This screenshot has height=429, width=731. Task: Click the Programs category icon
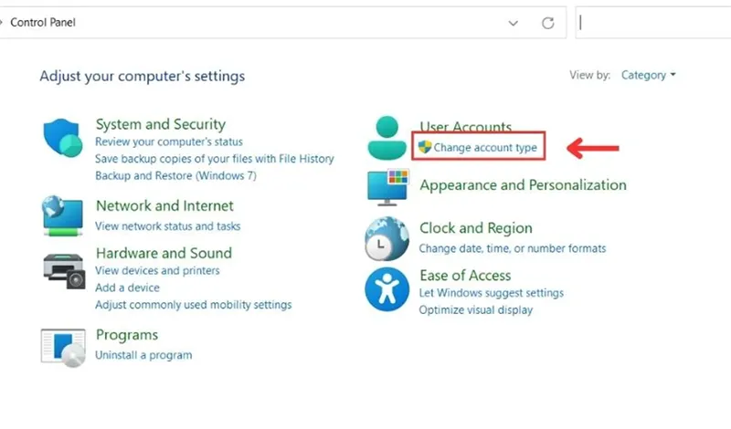pyautogui.click(x=63, y=348)
